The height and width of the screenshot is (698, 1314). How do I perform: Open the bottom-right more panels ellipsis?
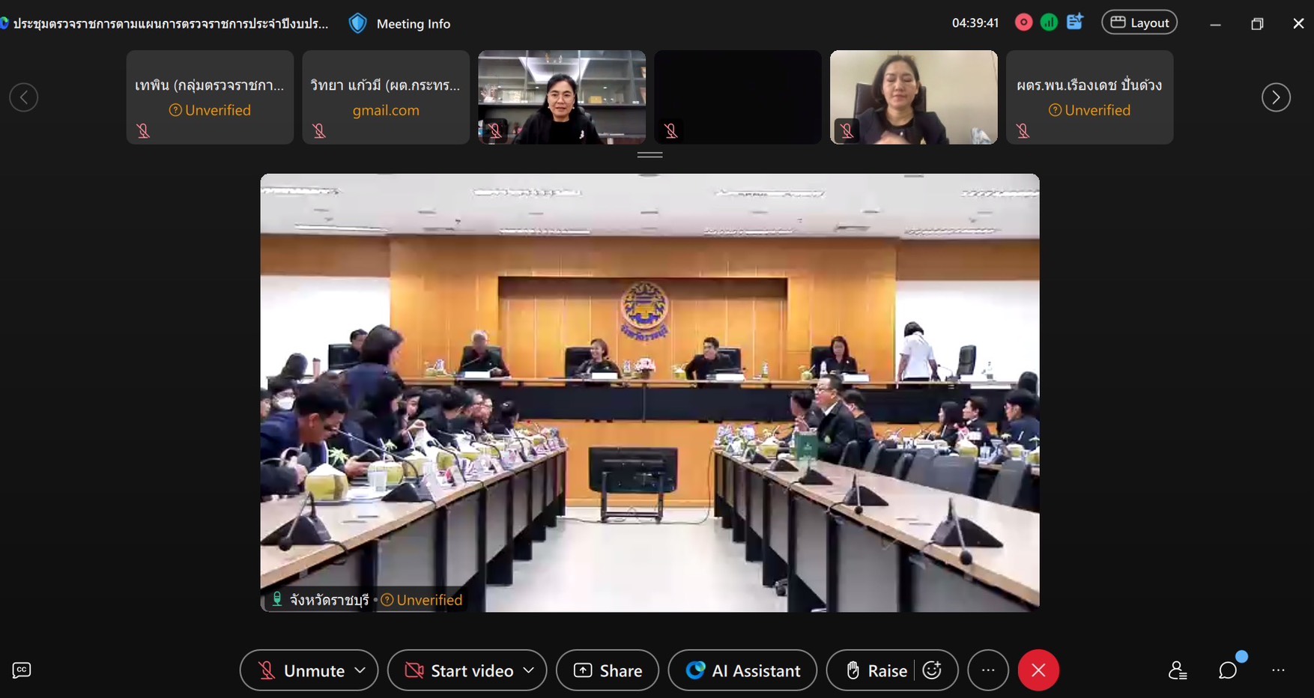pyautogui.click(x=1278, y=670)
